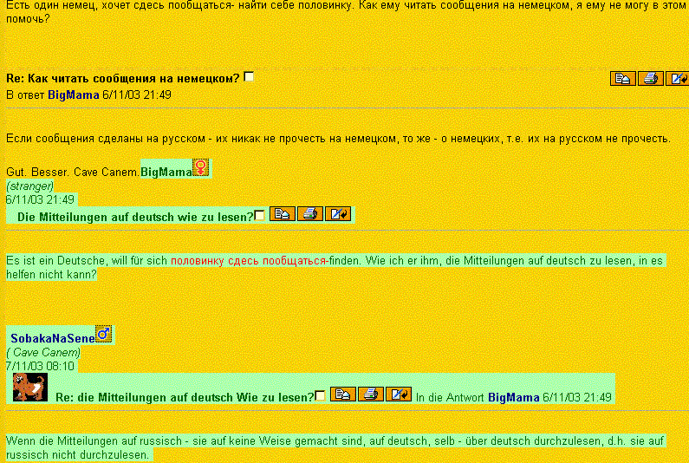The width and height of the screenshot is (689, 463).
Task: Open post title "Die Mitteilungen auf deutsch wie zu lesen?"
Action: tap(134, 217)
